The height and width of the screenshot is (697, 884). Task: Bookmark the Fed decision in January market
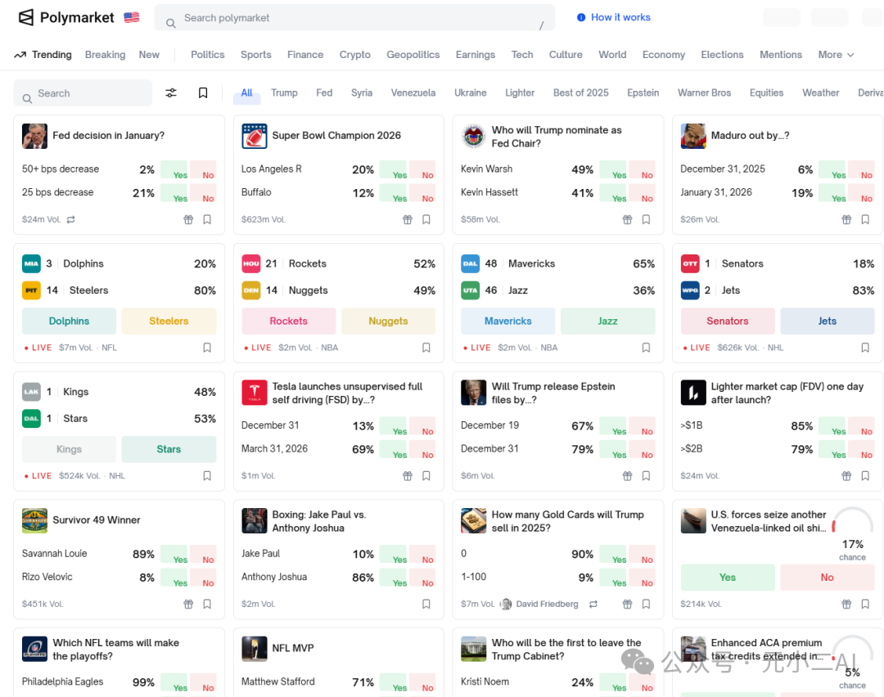click(207, 219)
